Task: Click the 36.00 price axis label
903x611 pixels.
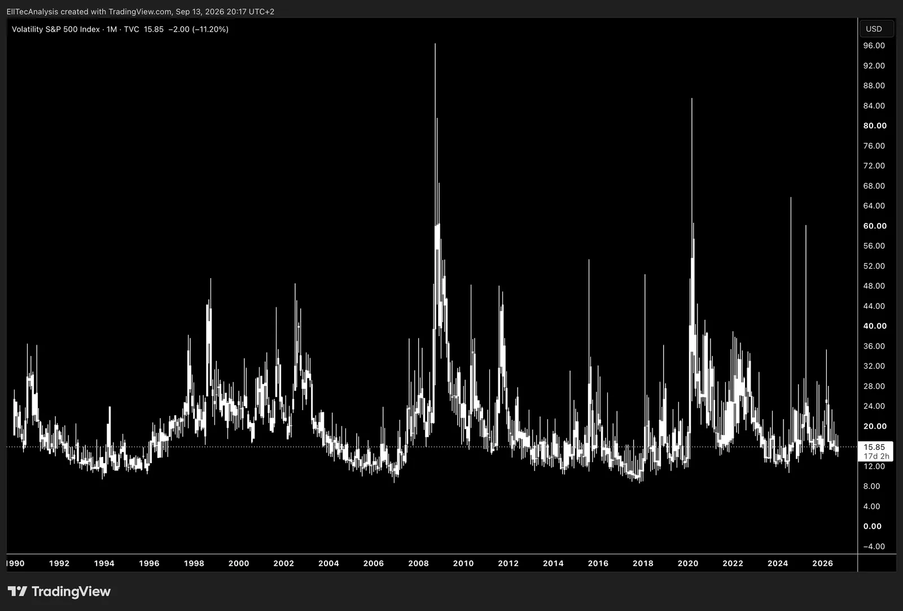Action: [874, 346]
